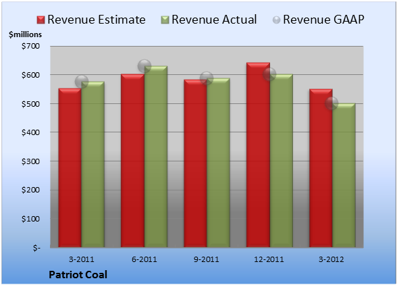Select the green actual bar for 9-2011

click(218, 163)
